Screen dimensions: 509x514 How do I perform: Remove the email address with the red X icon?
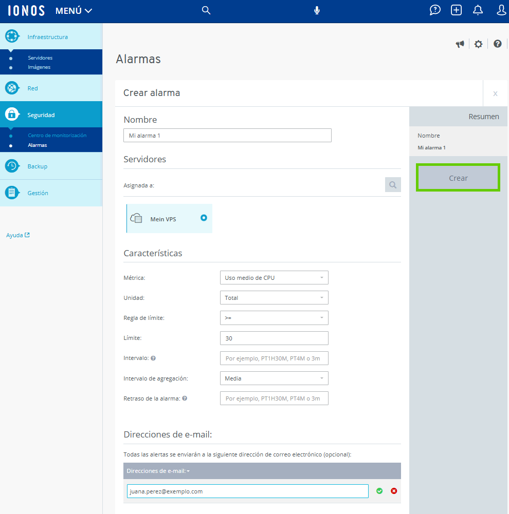click(x=394, y=491)
